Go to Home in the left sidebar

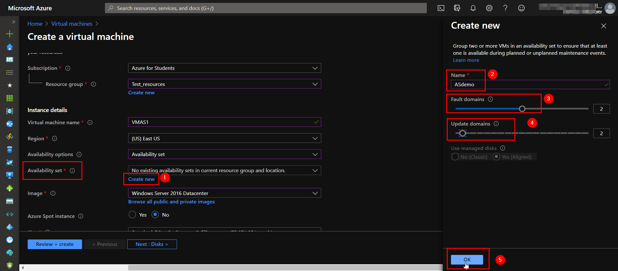[x=10, y=47]
